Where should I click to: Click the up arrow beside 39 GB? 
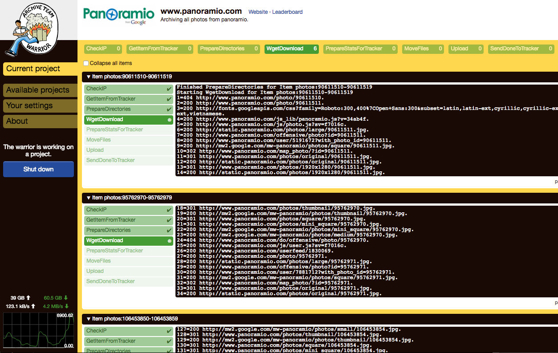(29, 297)
